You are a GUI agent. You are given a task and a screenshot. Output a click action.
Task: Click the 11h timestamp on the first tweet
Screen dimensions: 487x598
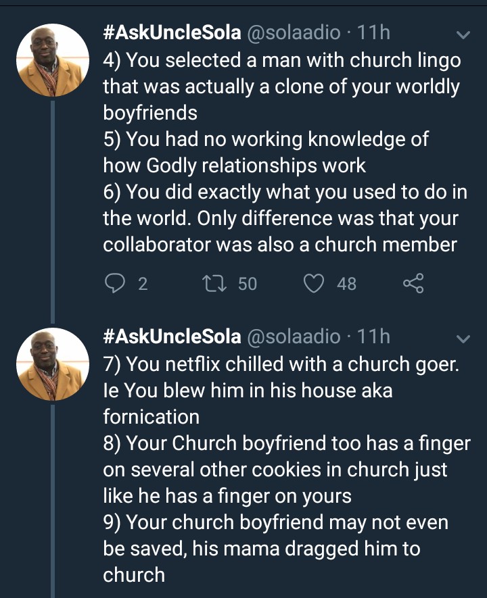[x=373, y=33]
